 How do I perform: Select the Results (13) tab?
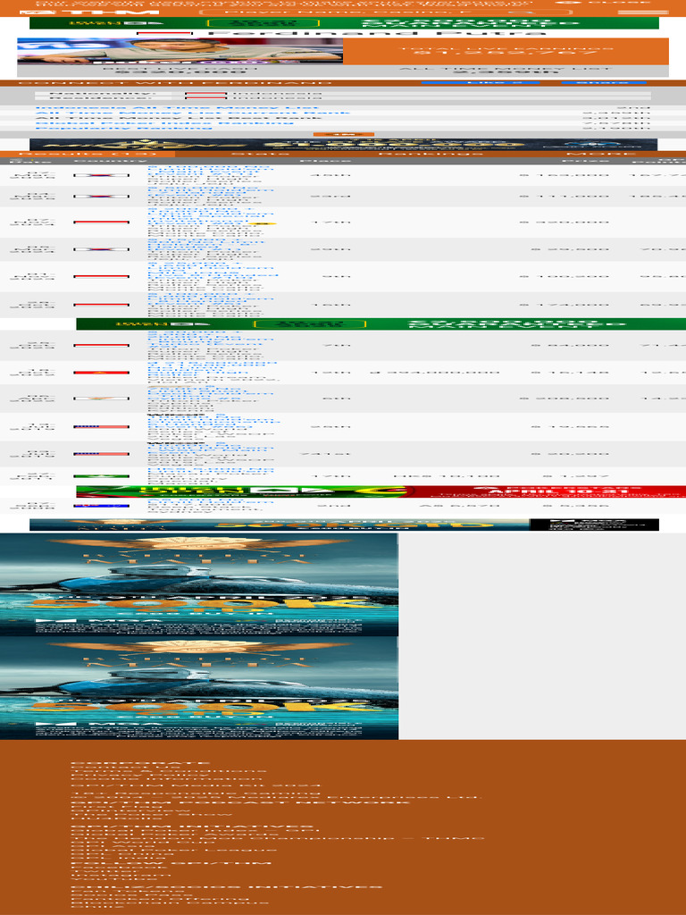[x=88, y=154]
